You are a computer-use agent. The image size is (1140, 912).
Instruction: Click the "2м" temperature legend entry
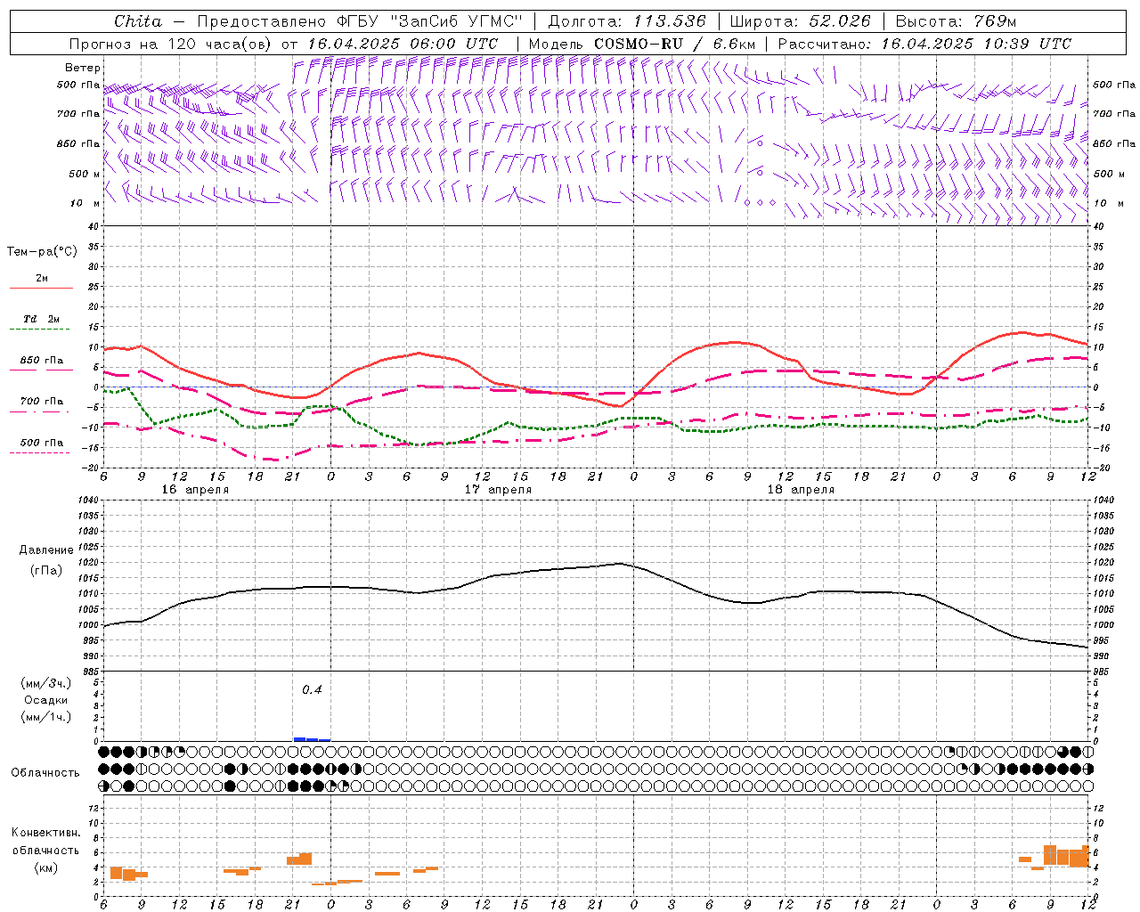[x=42, y=279]
